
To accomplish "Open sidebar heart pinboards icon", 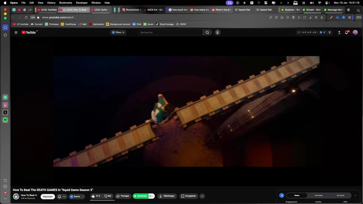I will pyautogui.click(x=5, y=180).
